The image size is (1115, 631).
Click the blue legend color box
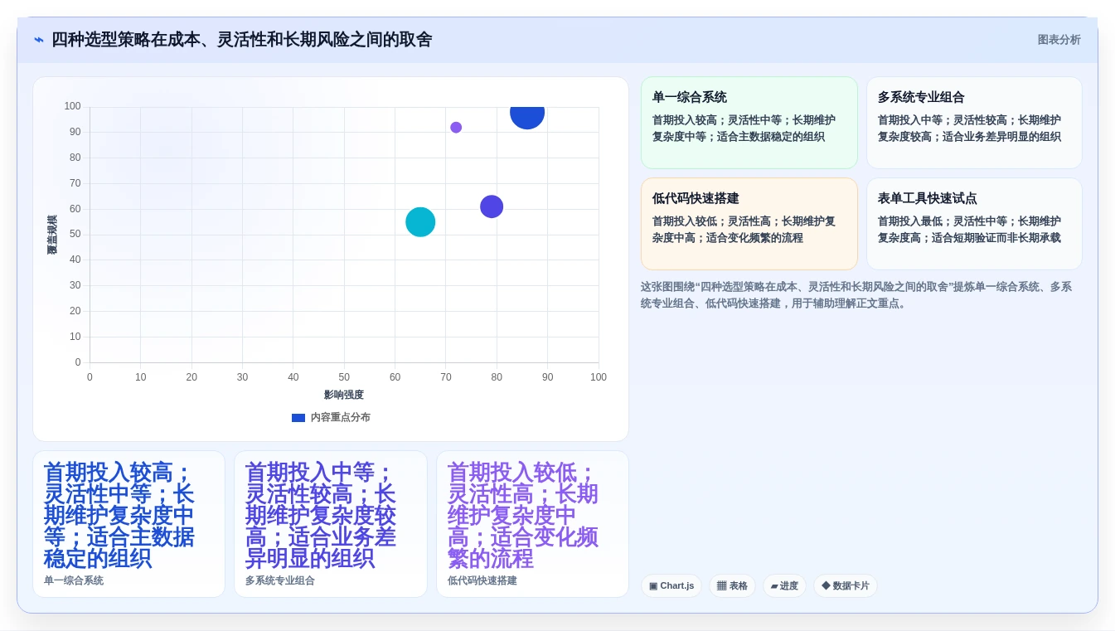(x=298, y=418)
